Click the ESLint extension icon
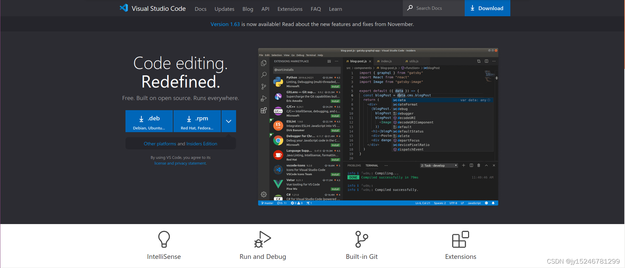This screenshot has height=268, width=625. coord(278,126)
